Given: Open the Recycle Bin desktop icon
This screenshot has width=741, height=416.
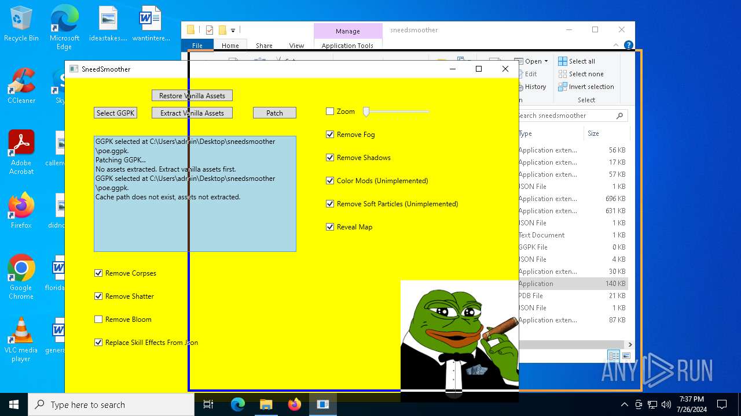Looking at the screenshot, I should pyautogui.click(x=21, y=24).
